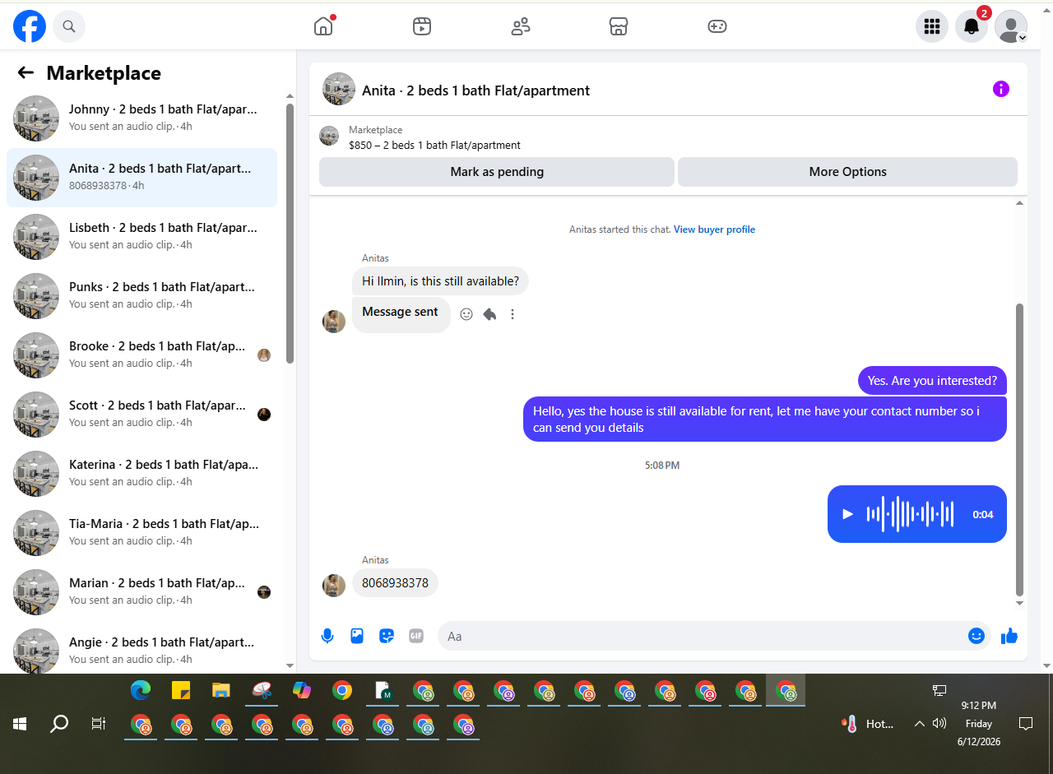The image size is (1053, 774).
Task: Open the Marketplace storefront icon in top navigation
Action: [619, 26]
